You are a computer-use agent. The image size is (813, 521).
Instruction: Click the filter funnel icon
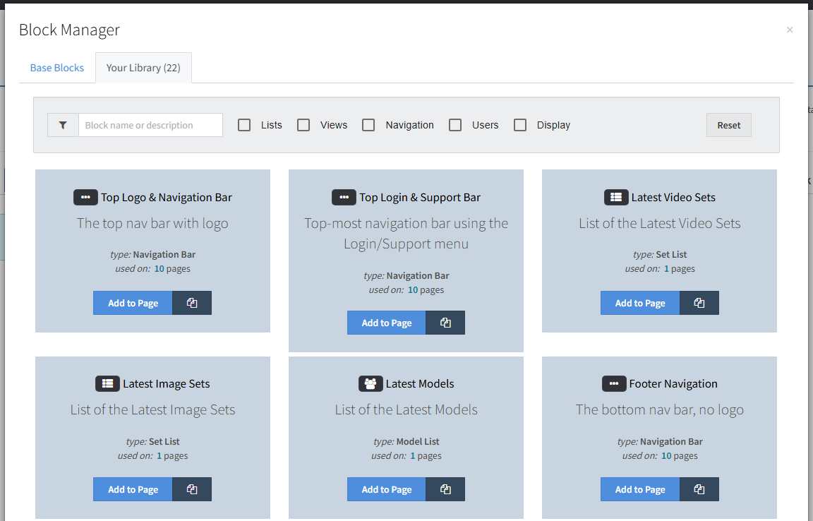[63, 125]
